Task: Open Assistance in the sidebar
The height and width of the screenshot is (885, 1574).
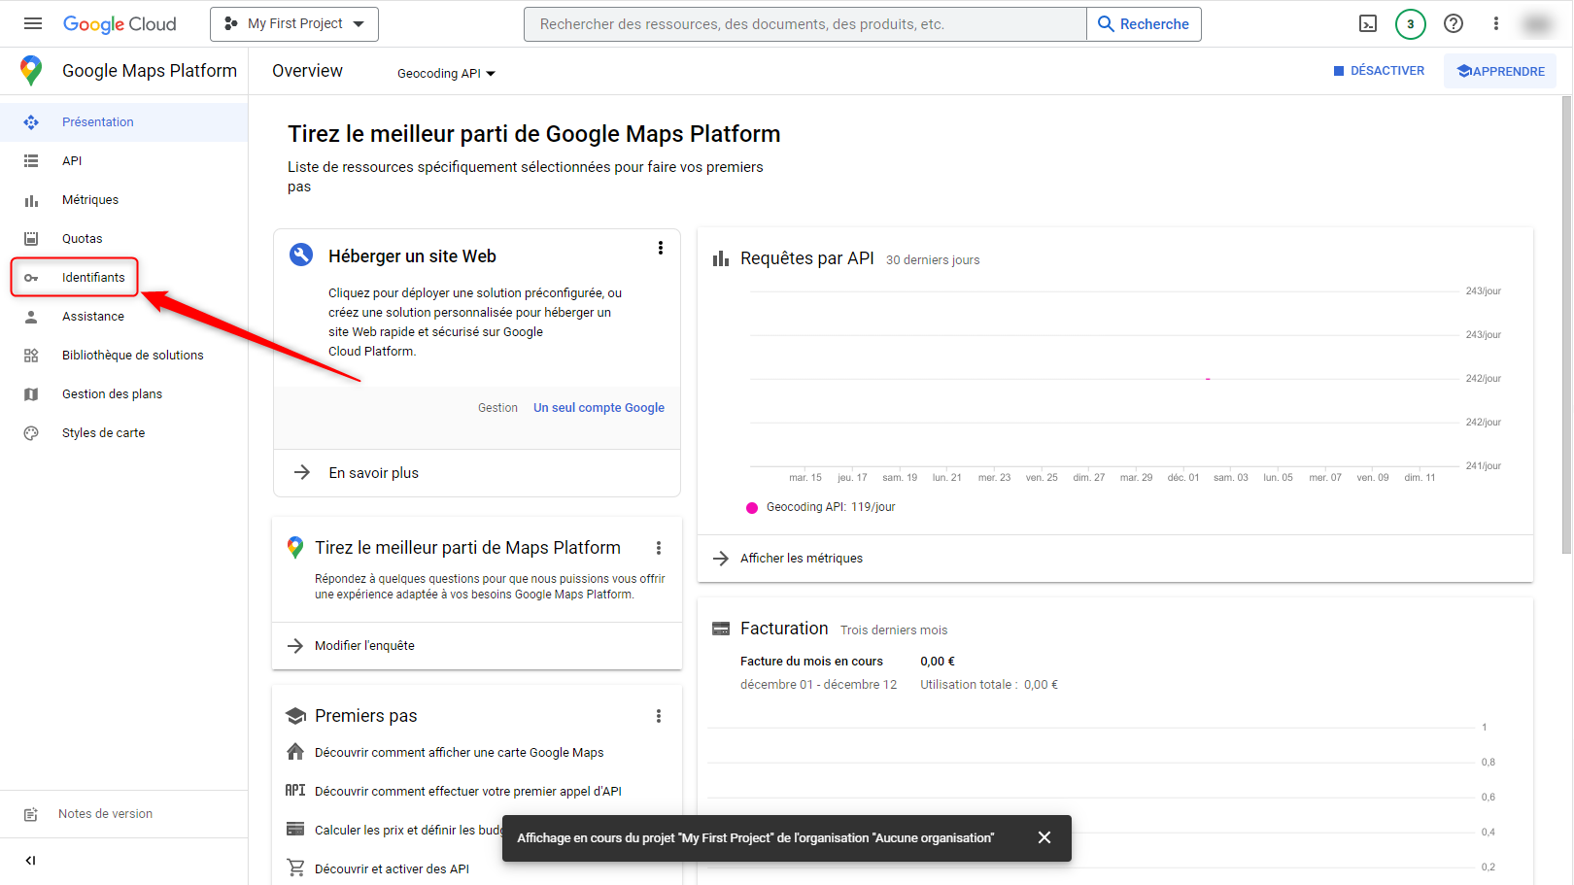Action: click(x=123, y=317)
